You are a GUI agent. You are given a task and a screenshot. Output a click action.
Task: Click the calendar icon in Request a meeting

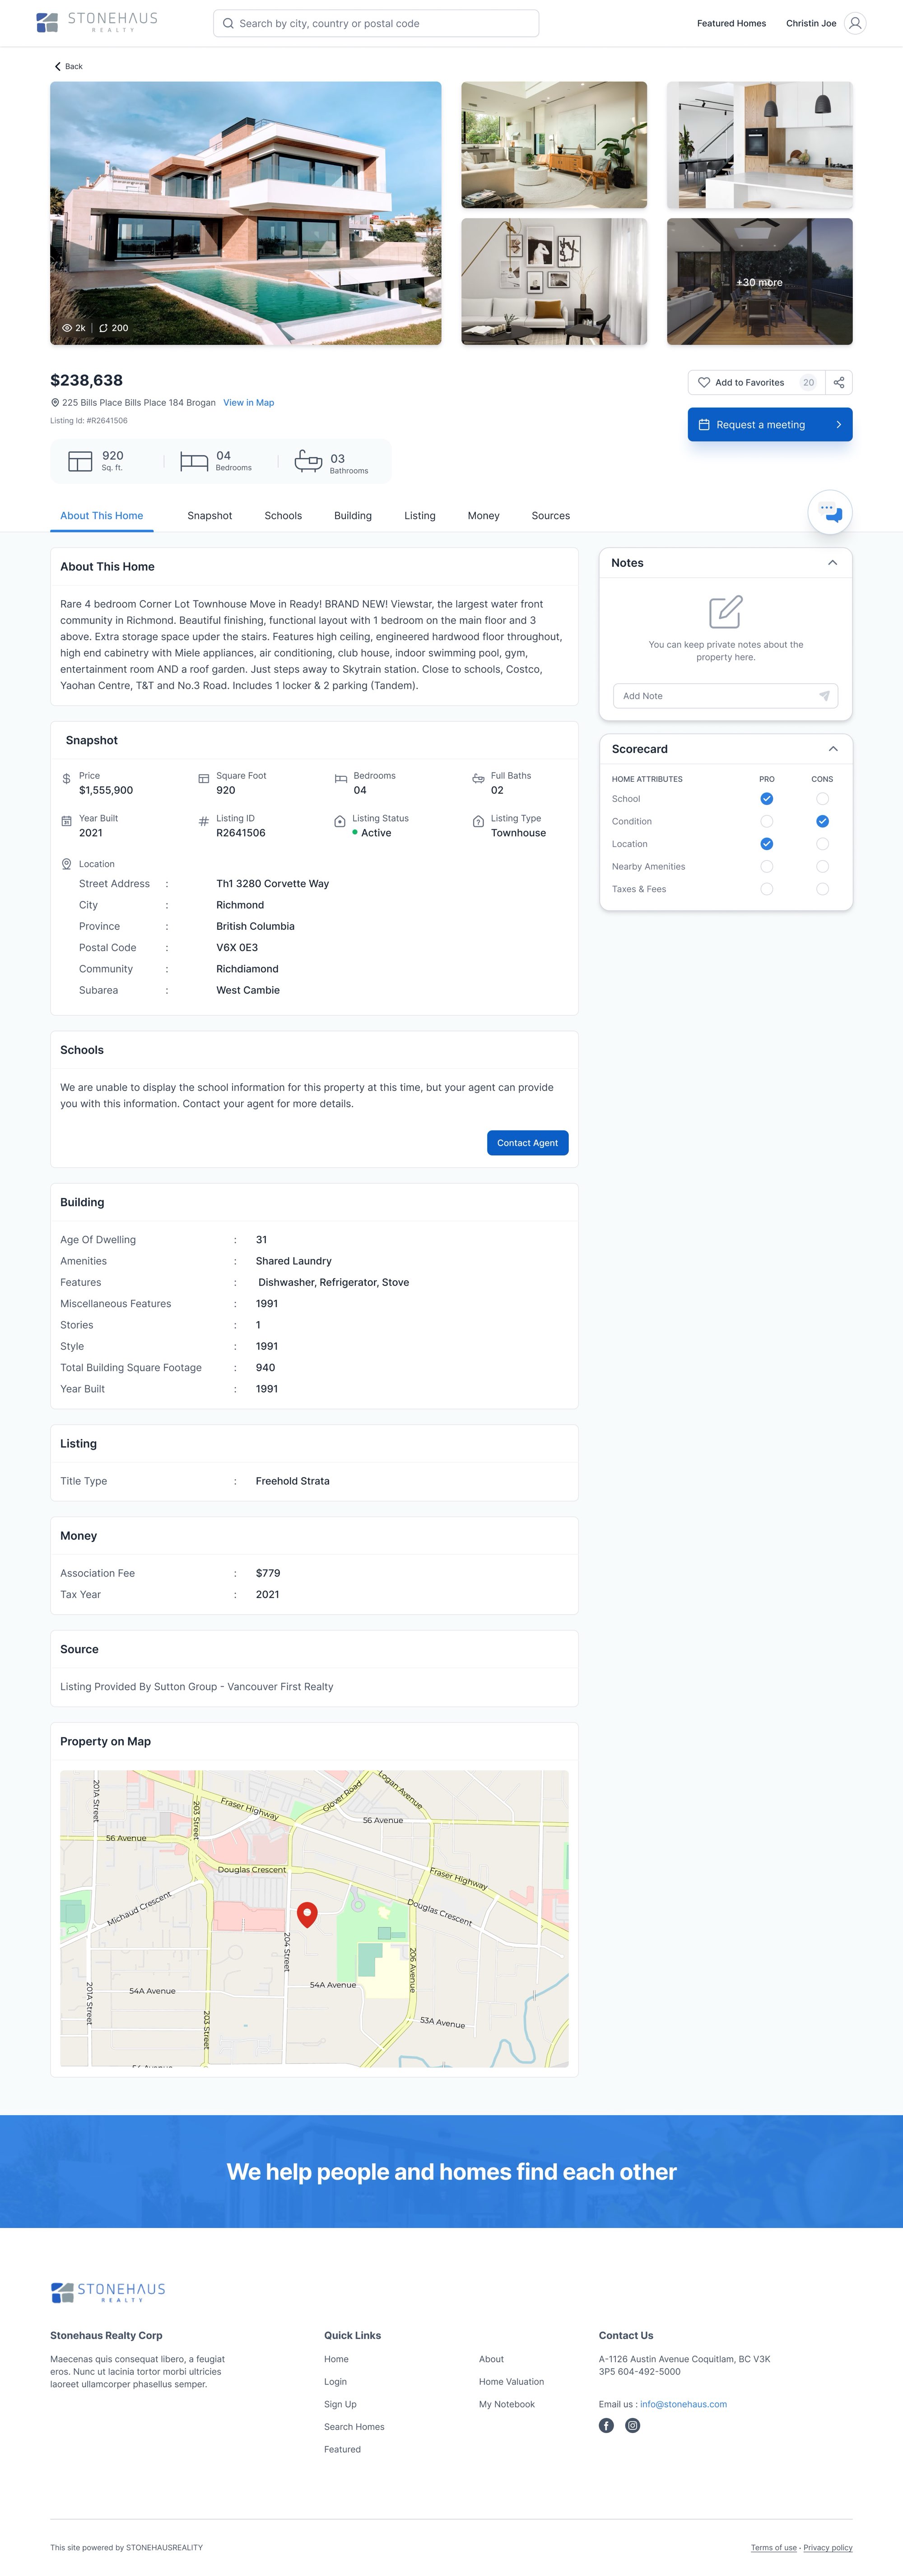click(x=704, y=425)
